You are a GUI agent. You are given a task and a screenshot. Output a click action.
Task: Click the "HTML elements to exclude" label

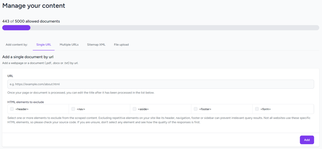click(26, 102)
